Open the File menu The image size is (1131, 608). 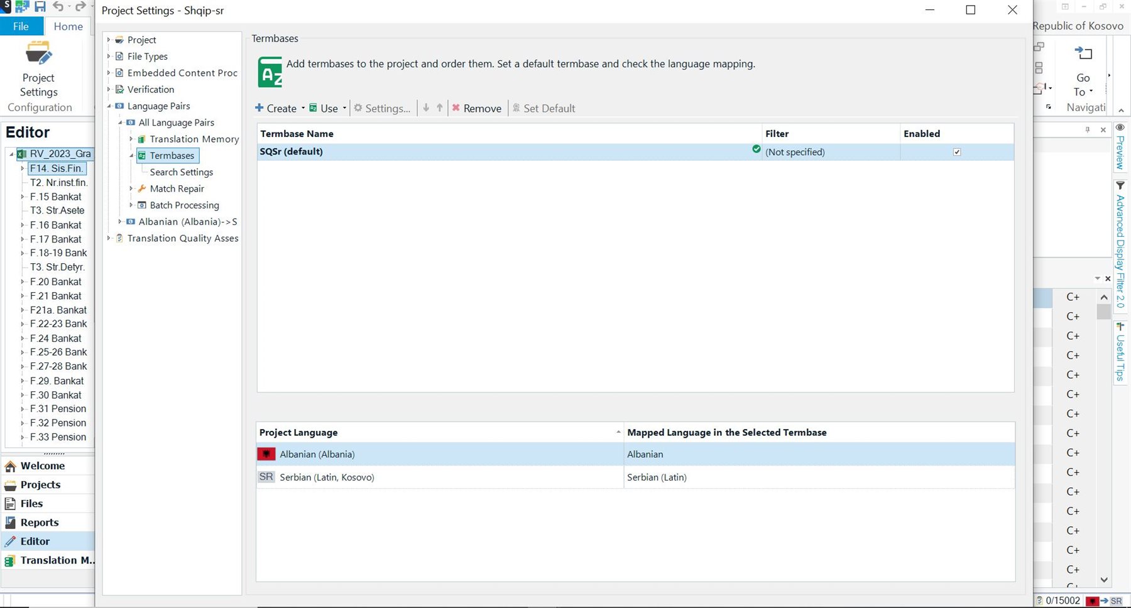[21, 26]
